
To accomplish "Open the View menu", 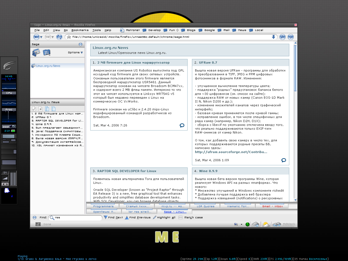I will (x=57, y=30).
